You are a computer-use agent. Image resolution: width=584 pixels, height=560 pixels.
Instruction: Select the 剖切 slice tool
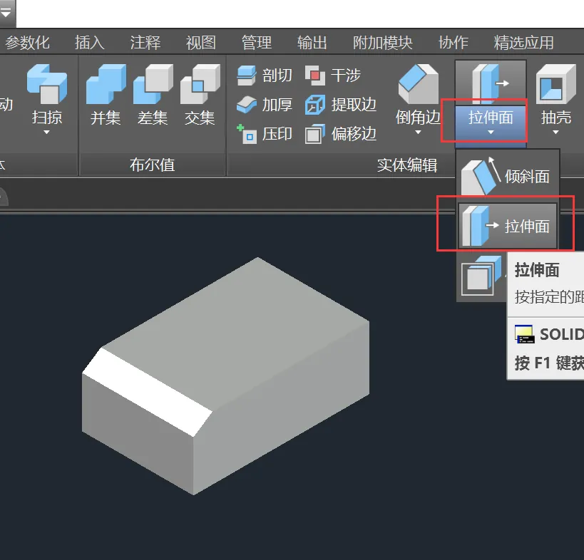click(265, 76)
